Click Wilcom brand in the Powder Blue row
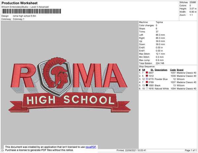The height and width of the screenshot is (153, 198). 181,79
